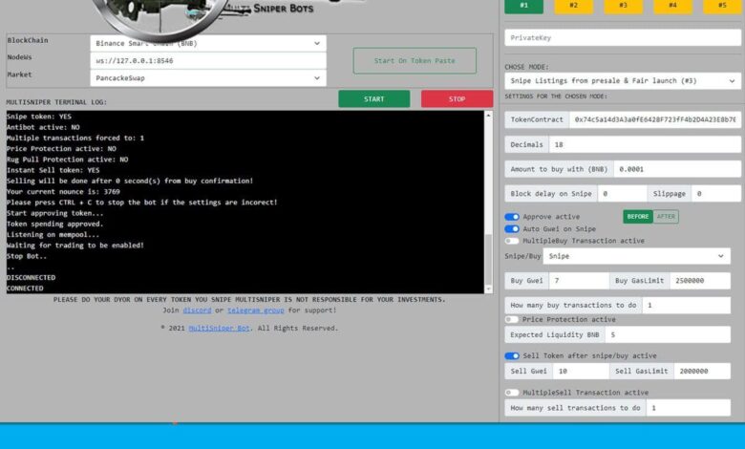The width and height of the screenshot is (745, 449).
Task: Select the AFTER approve option
Action: point(666,217)
